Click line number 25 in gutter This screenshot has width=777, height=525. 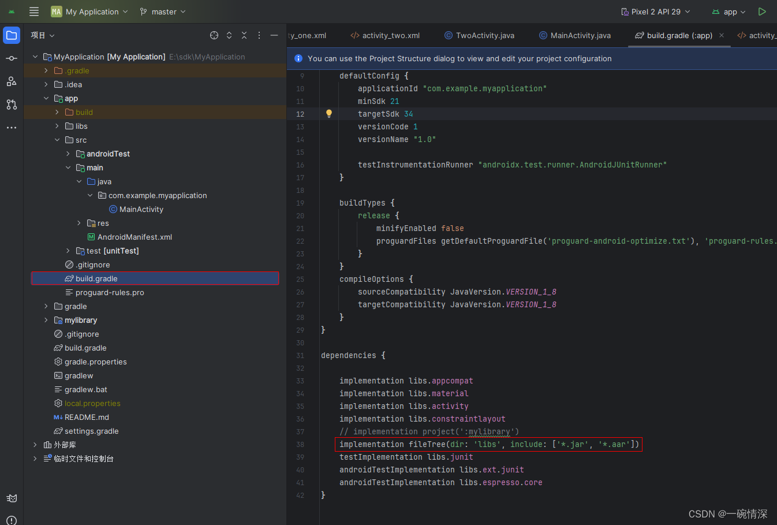click(x=300, y=279)
